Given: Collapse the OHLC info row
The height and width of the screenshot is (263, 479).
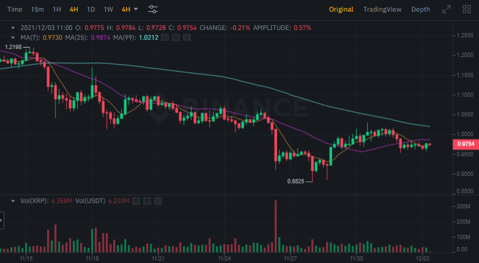Looking at the screenshot, I should pos(14,28).
